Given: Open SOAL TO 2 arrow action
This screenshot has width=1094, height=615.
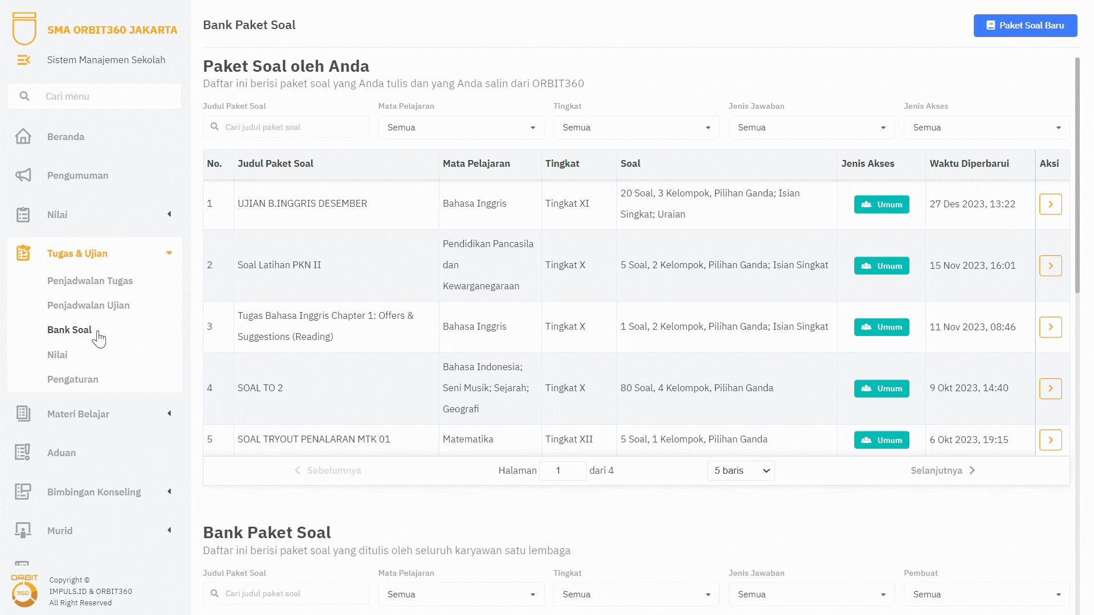Looking at the screenshot, I should [1050, 388].
